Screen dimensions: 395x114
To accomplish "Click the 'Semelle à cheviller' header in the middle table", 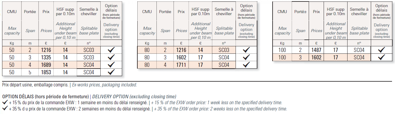I will click(x=224, y=12).
